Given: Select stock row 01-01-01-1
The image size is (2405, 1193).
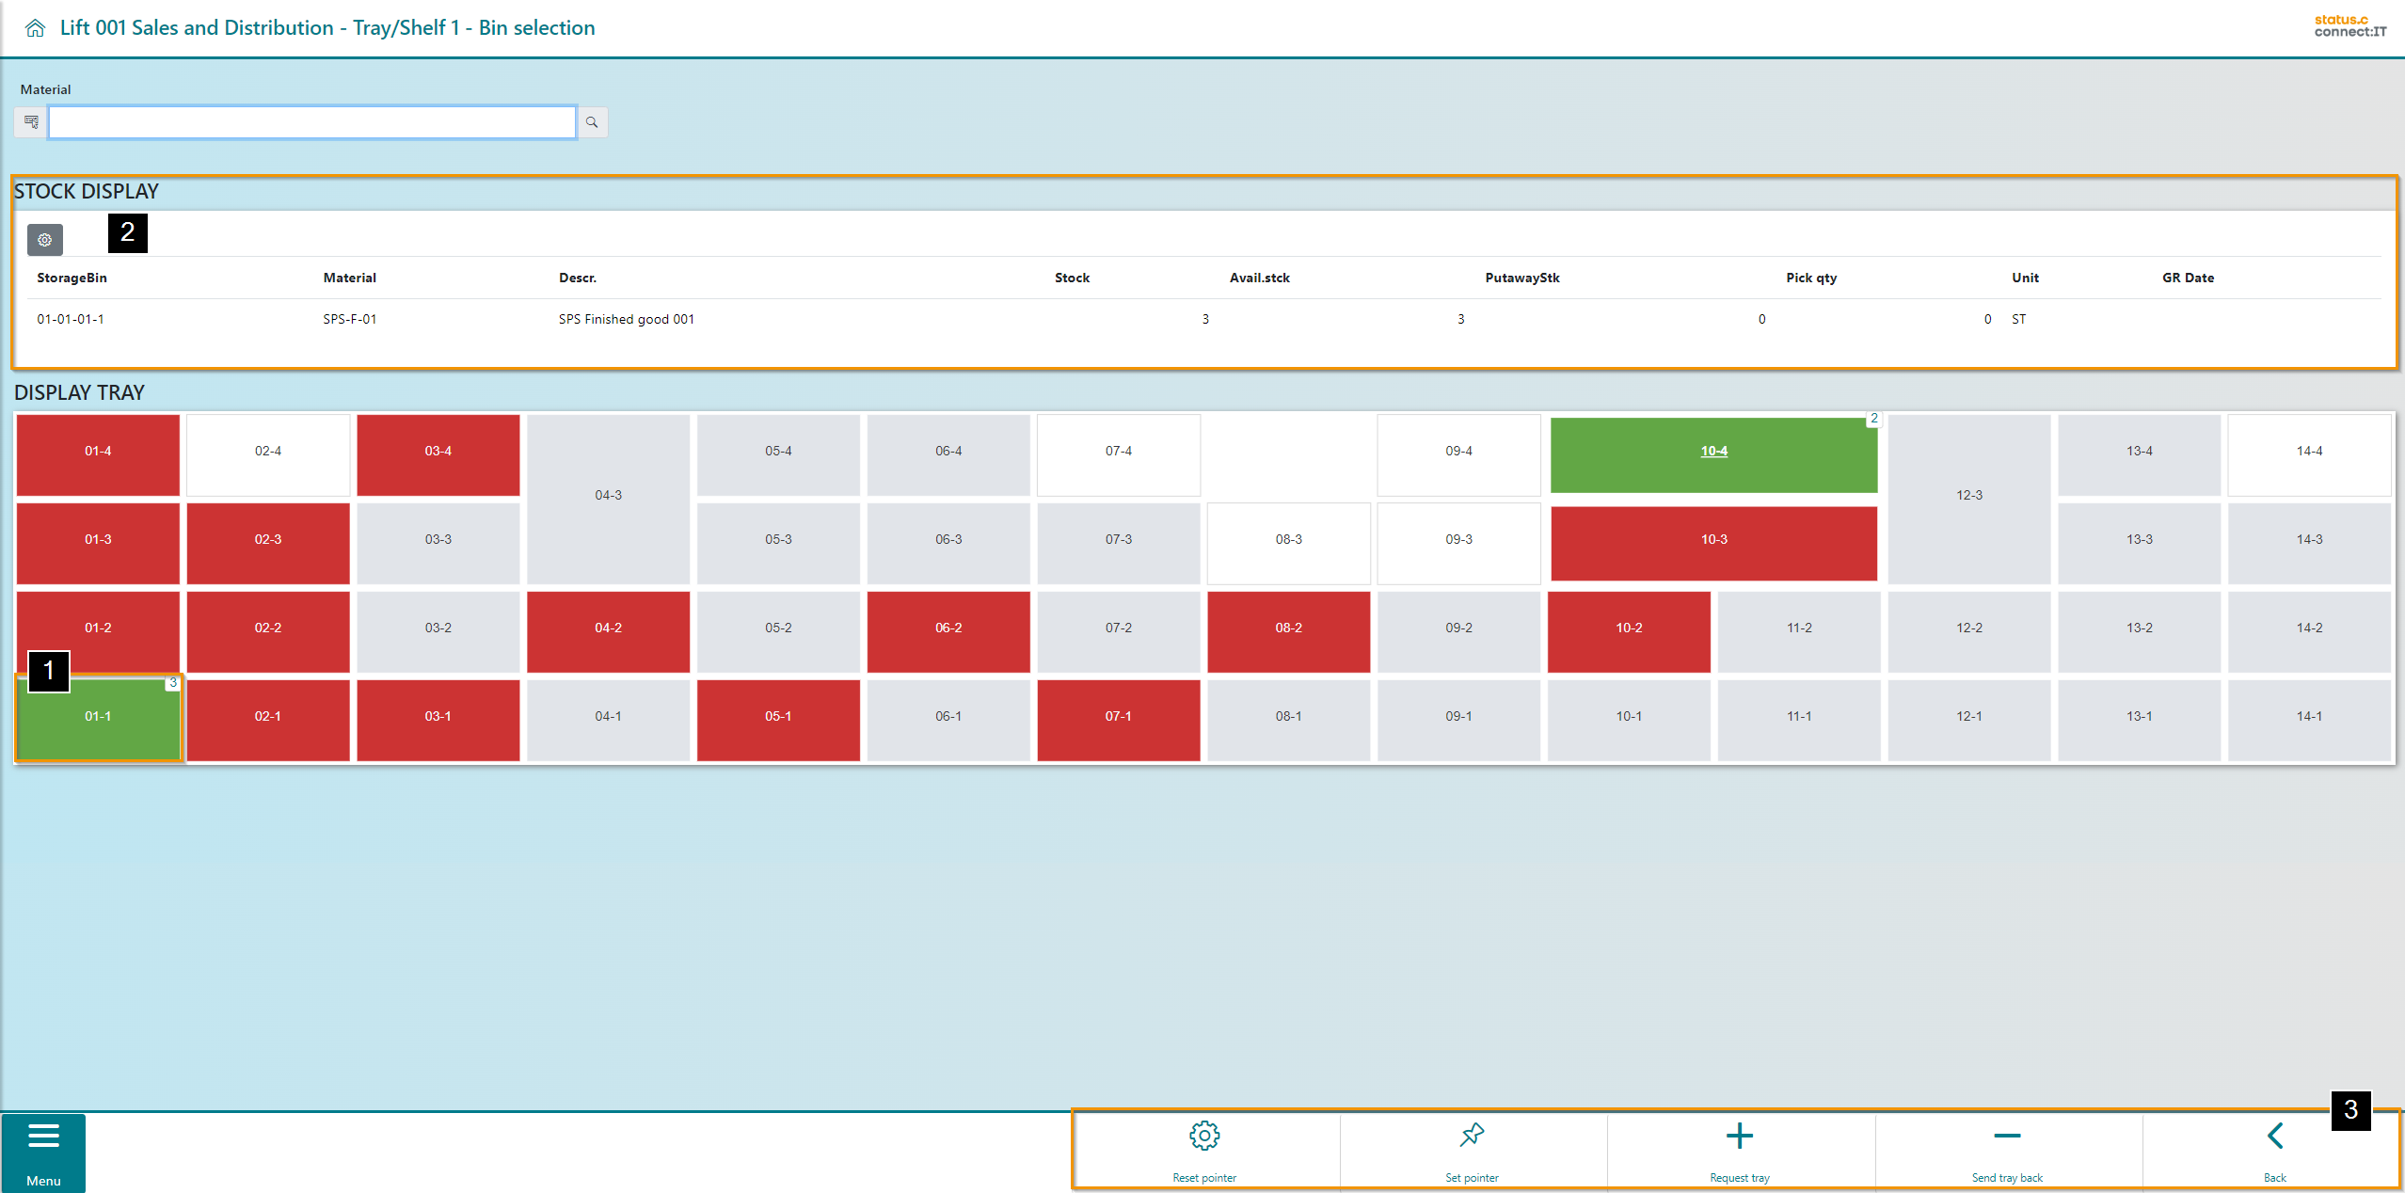Looking at the screenshot, I should [x=71, y=320].
